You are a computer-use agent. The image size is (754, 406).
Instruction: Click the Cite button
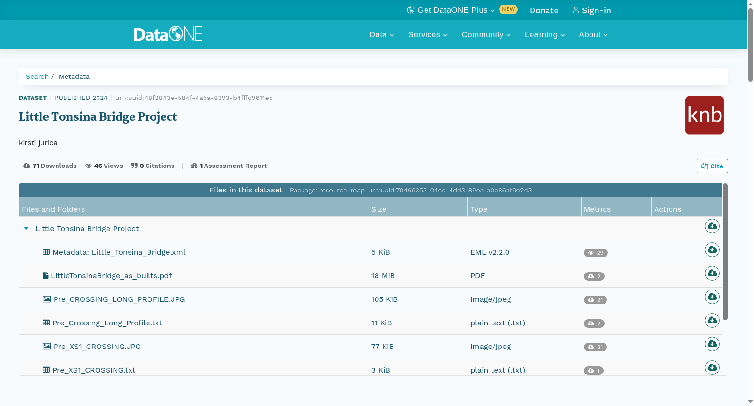pos(712,166)
